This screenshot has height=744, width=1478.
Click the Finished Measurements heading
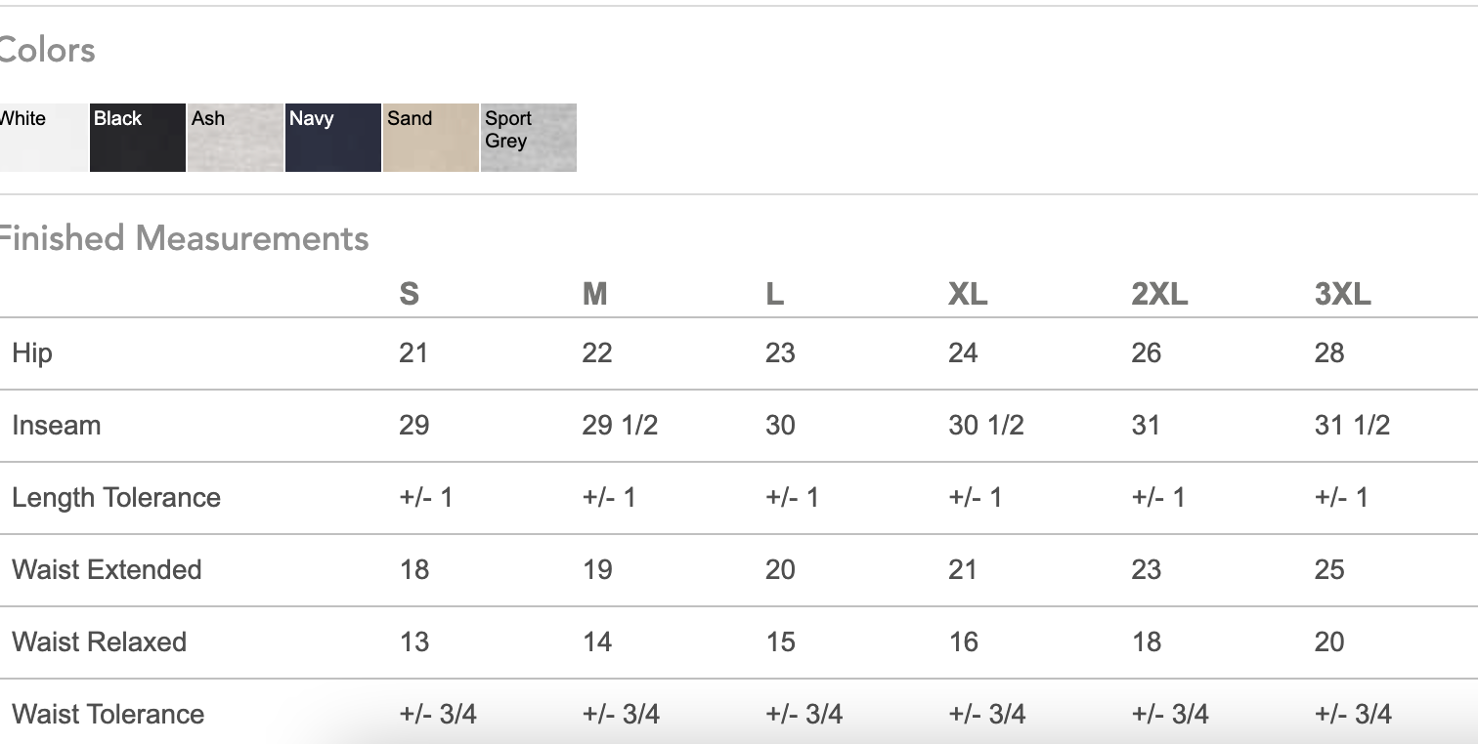pyautogui.click(x=183, y=238)
